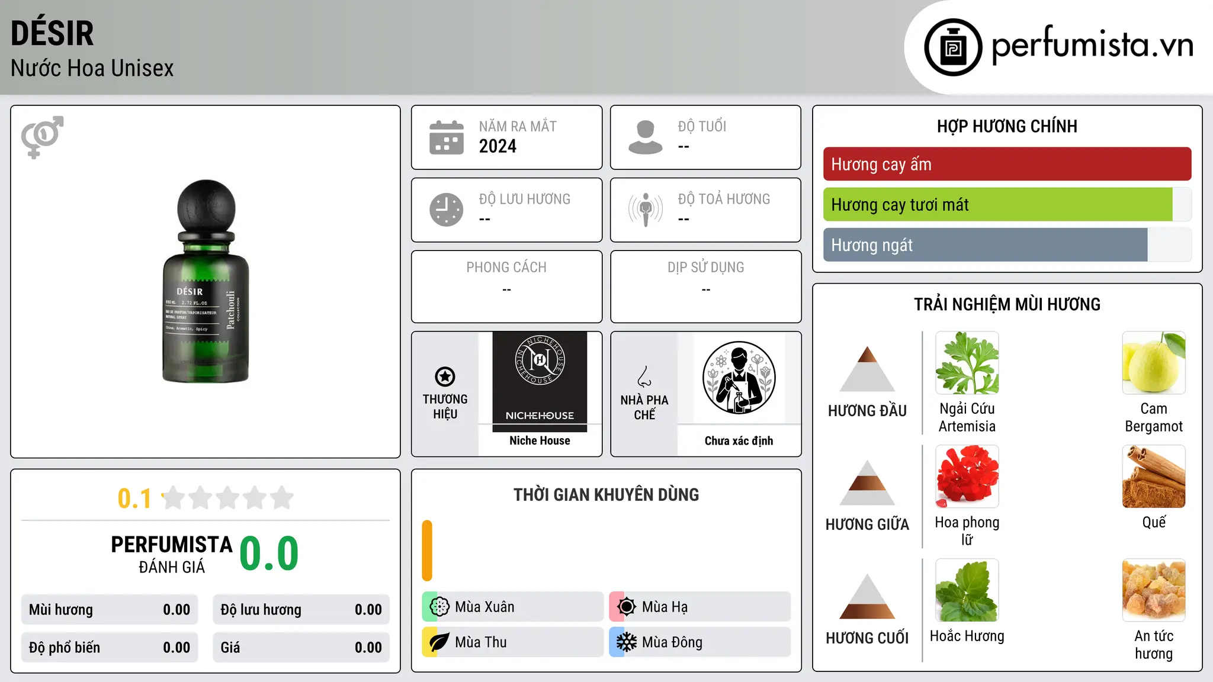The height and width of the screenshot is (682, 1213).
Task: Click the Giá score row
Action: pyautogui.click(x=301, y=648)
